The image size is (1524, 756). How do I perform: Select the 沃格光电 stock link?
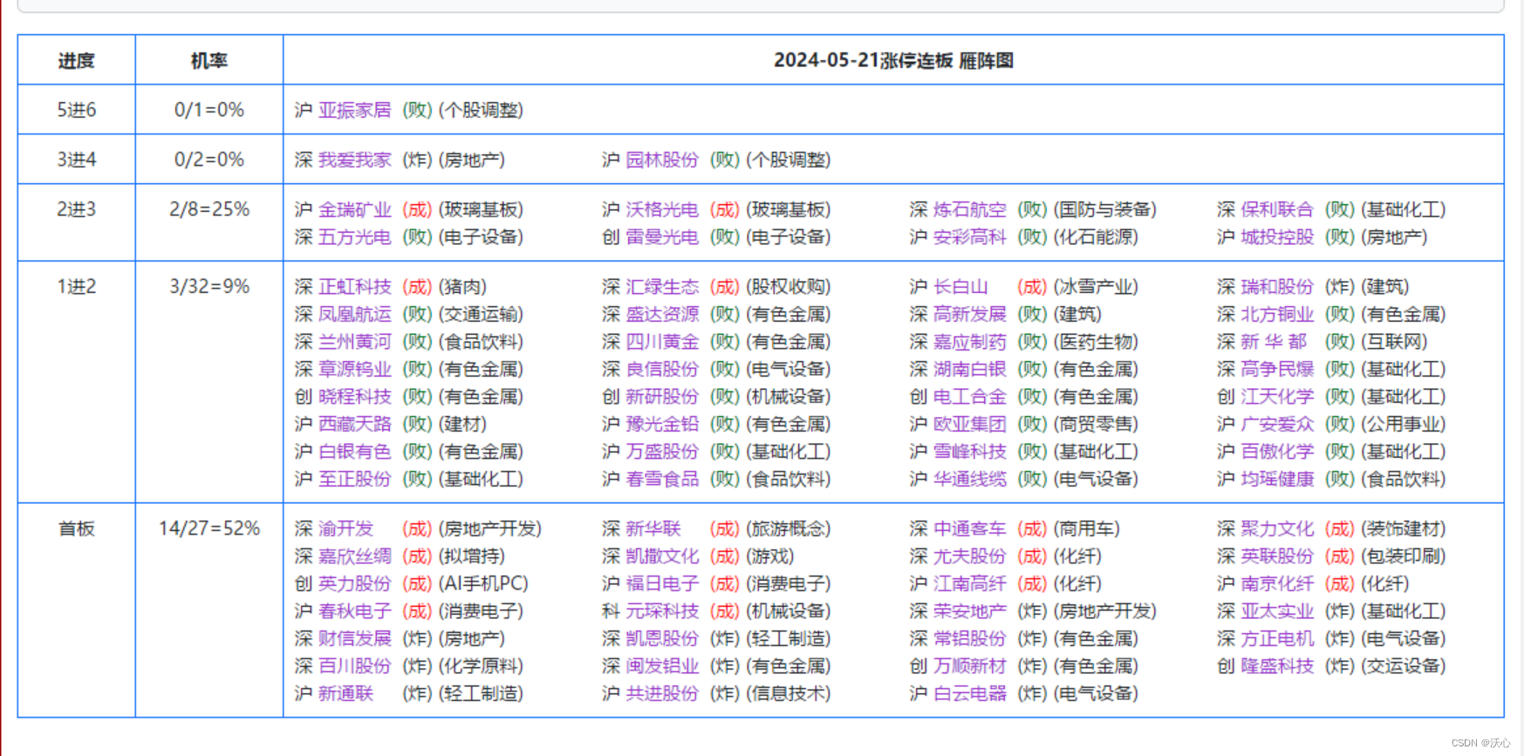(662, 209)
